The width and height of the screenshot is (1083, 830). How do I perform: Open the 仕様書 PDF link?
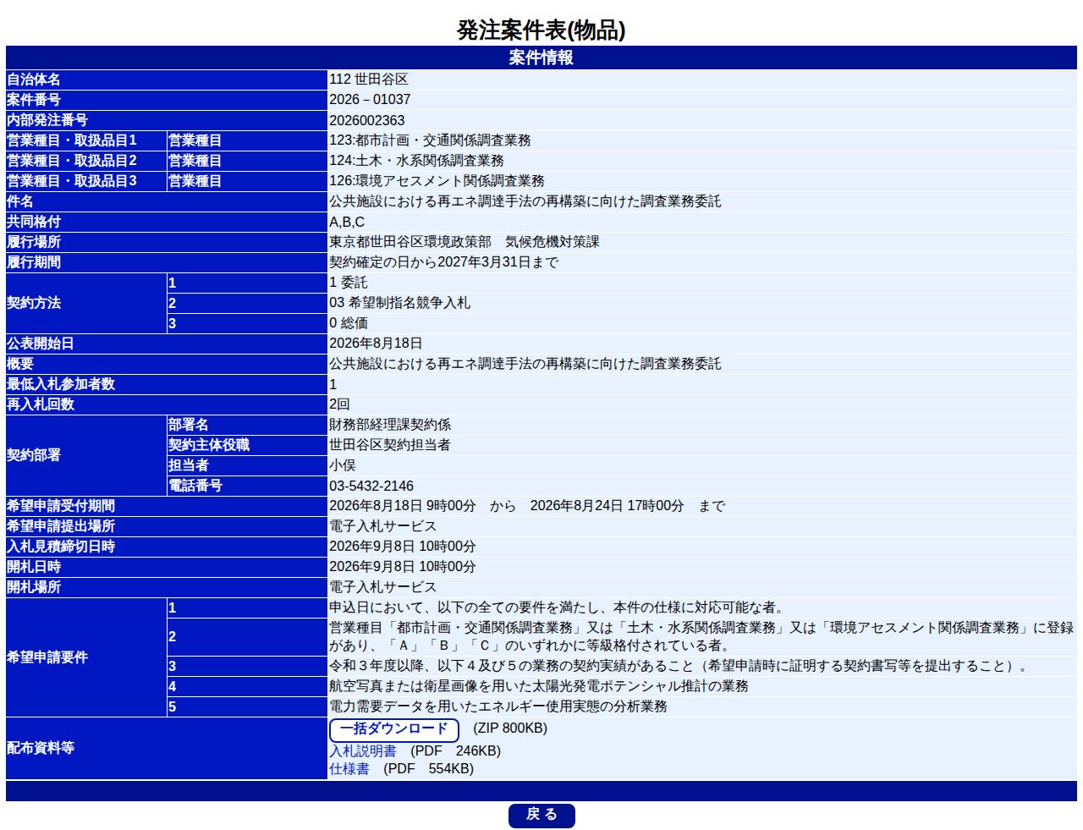(x=349, y=769)
